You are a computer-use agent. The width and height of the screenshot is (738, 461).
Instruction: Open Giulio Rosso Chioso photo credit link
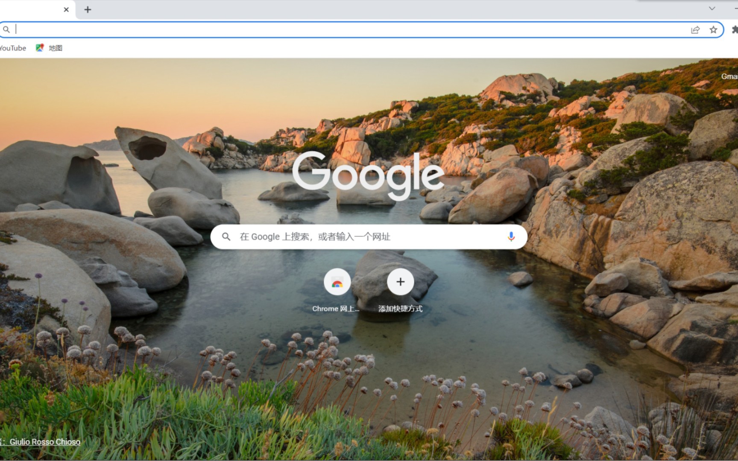pos(45,442)
